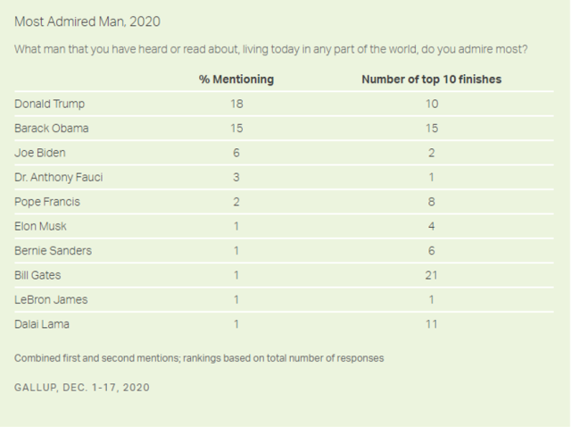
Task: Click the "Number of top 10 finishes" header
Action: click(431, 80)
